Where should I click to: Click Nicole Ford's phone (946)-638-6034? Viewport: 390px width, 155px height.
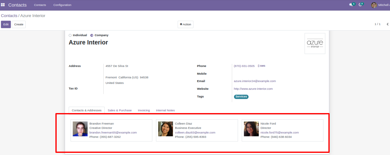pyautogui.click(x=276, y=137)
